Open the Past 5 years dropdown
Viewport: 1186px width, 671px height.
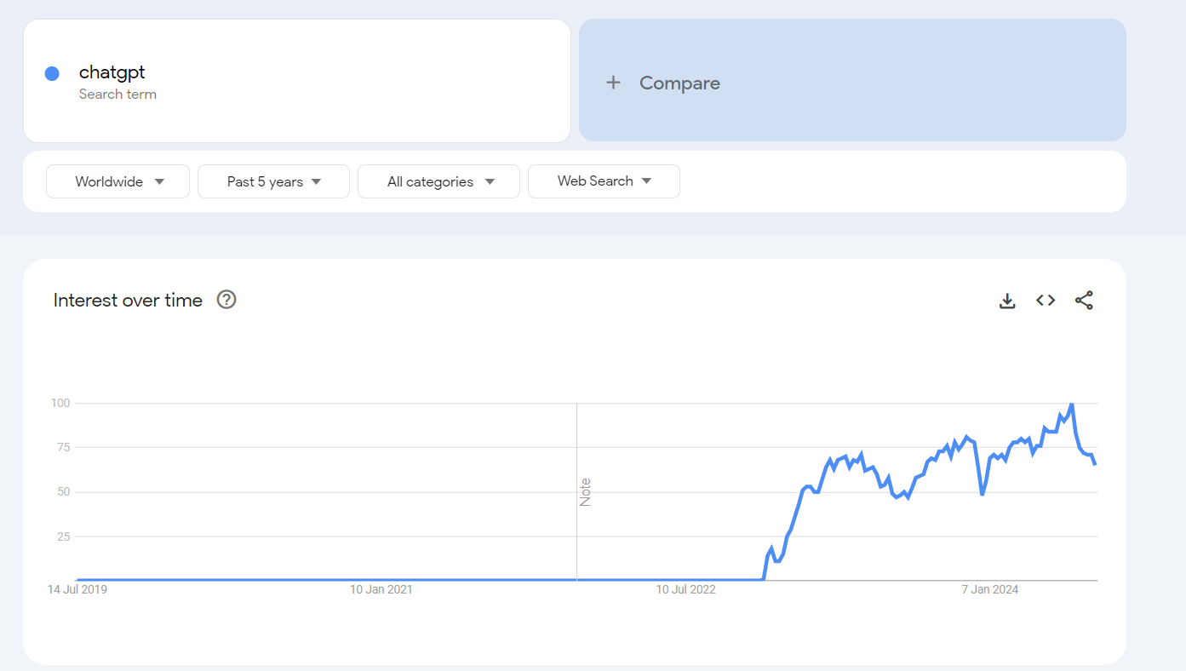[x=273, y=181]
